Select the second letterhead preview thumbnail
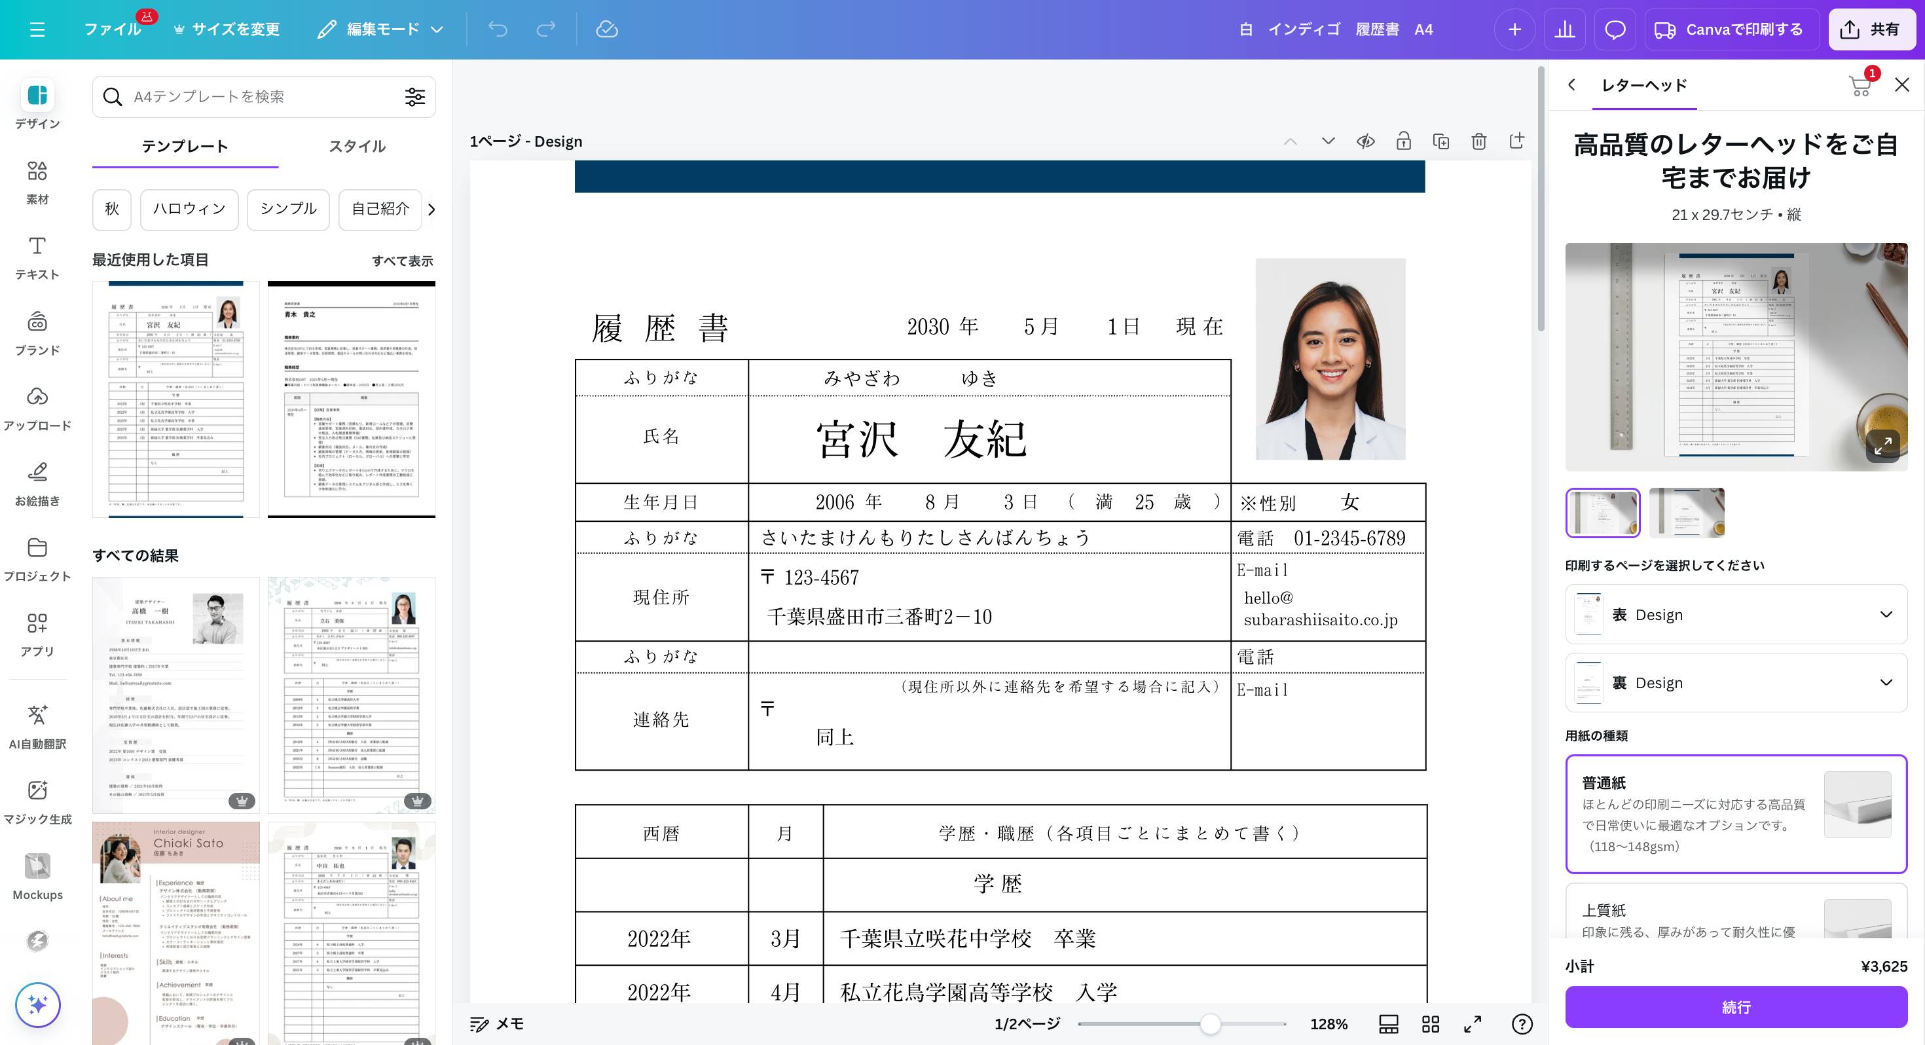Screen dimensions: 1925x1045 coord(1689,513)
